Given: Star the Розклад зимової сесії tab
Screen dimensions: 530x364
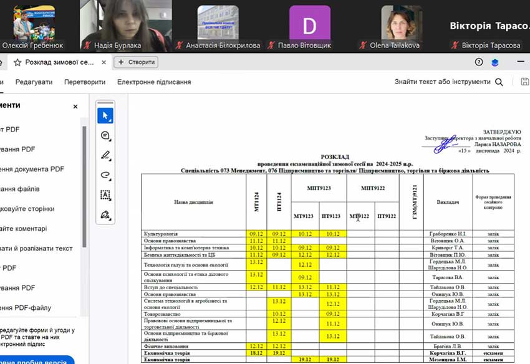Looking at the screenshot, I should point(17,62).
